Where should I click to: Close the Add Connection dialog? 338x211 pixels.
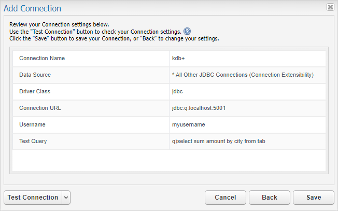coord(330,7)
